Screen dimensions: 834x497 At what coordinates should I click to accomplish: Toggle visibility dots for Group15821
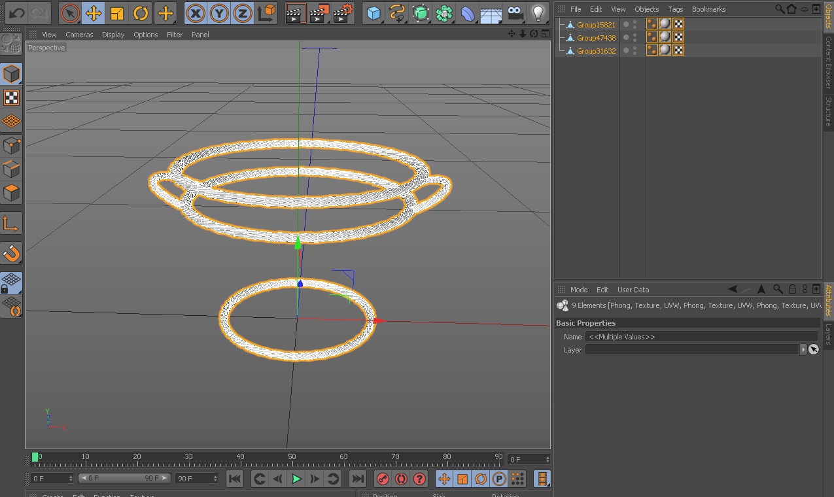click(630, 24)
